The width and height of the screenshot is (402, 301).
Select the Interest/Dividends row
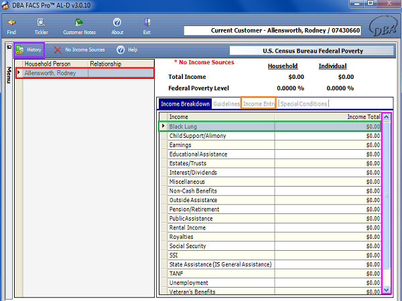pyautogui.click(x=271, y=173)
